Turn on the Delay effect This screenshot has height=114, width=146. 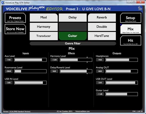[73, 18]
